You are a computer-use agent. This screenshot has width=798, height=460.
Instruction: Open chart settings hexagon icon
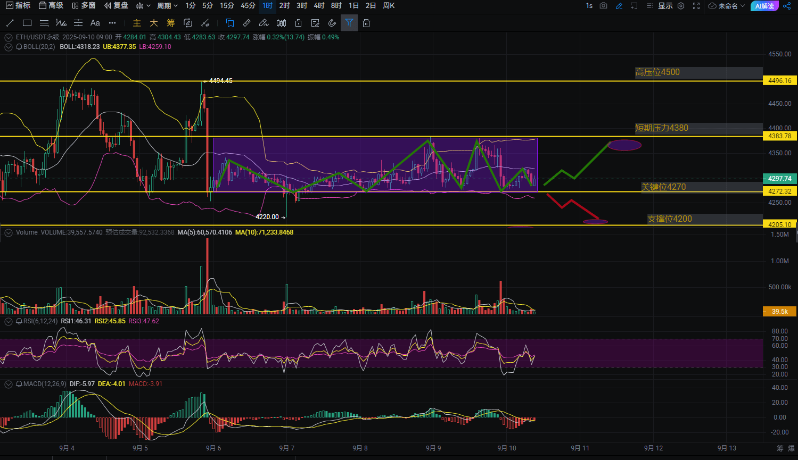(681, 6)
